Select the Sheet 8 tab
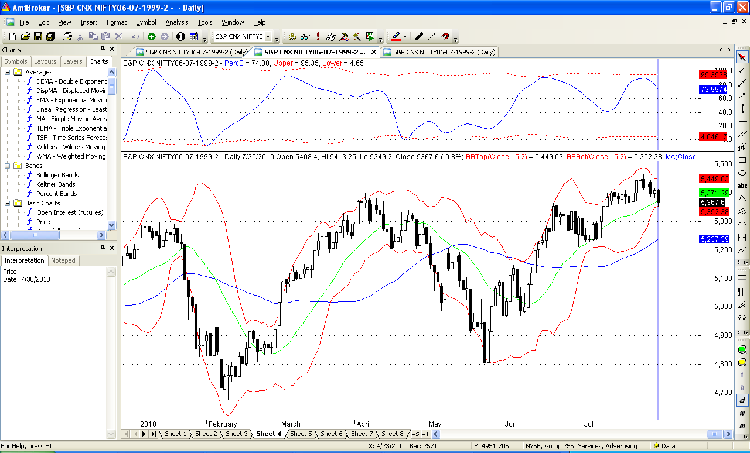The width and height of the screenshot is (750, 453). click(393, 434)
